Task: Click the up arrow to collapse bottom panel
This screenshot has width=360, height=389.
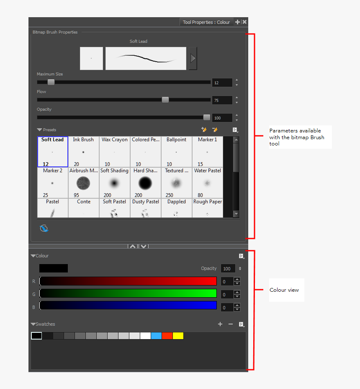Action: coord(133,246)
